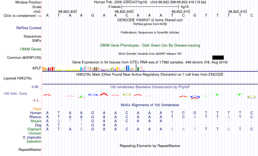Select the Chicken species row label
The image size is (258, 156).
(35, 133)
